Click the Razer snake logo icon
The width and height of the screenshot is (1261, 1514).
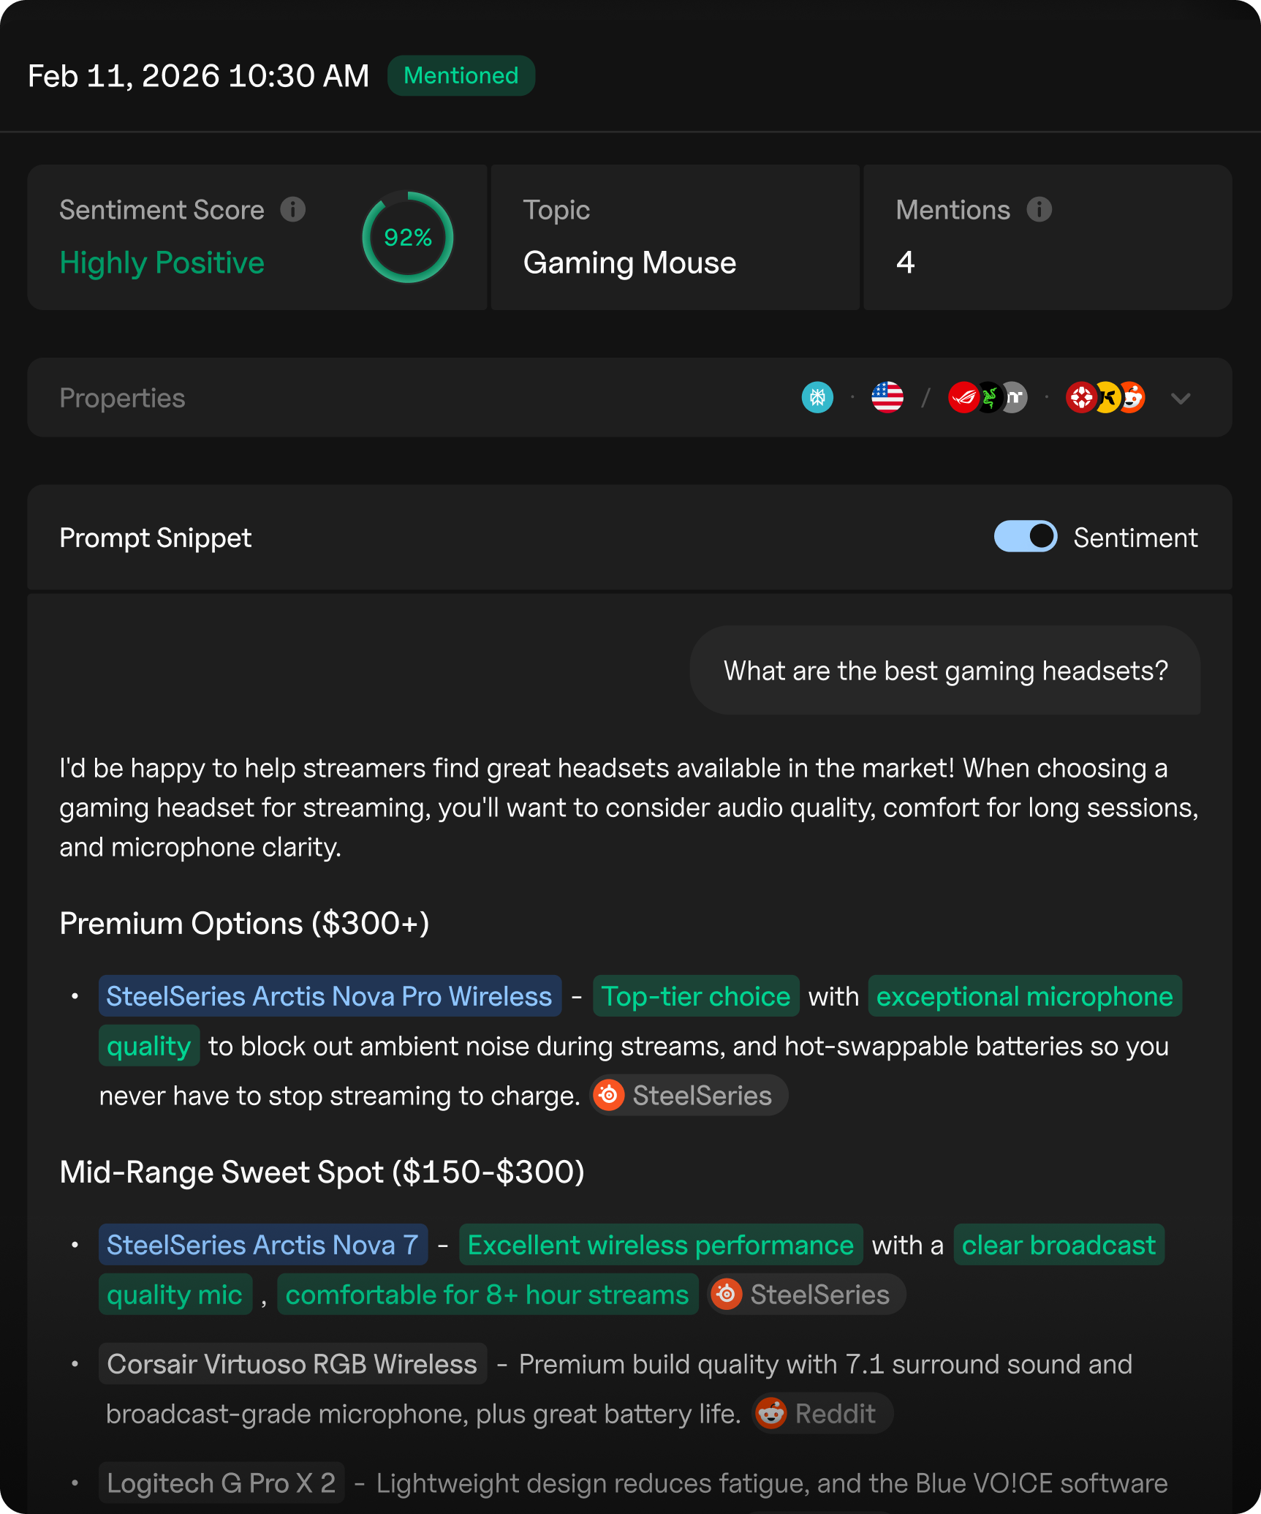pyautogui.click(x=989, y=398)
